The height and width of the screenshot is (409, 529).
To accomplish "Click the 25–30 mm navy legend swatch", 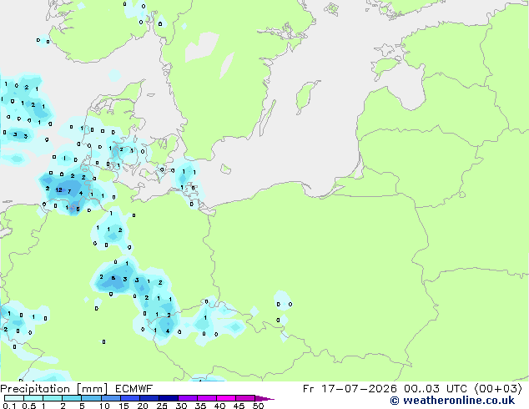I will point(169,398).
